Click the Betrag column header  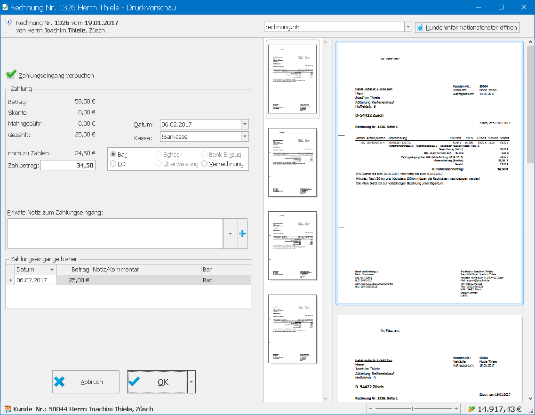74,270
